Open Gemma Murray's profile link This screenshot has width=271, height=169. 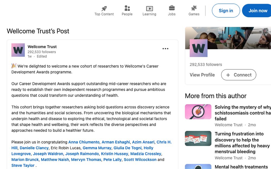point(97,148)
